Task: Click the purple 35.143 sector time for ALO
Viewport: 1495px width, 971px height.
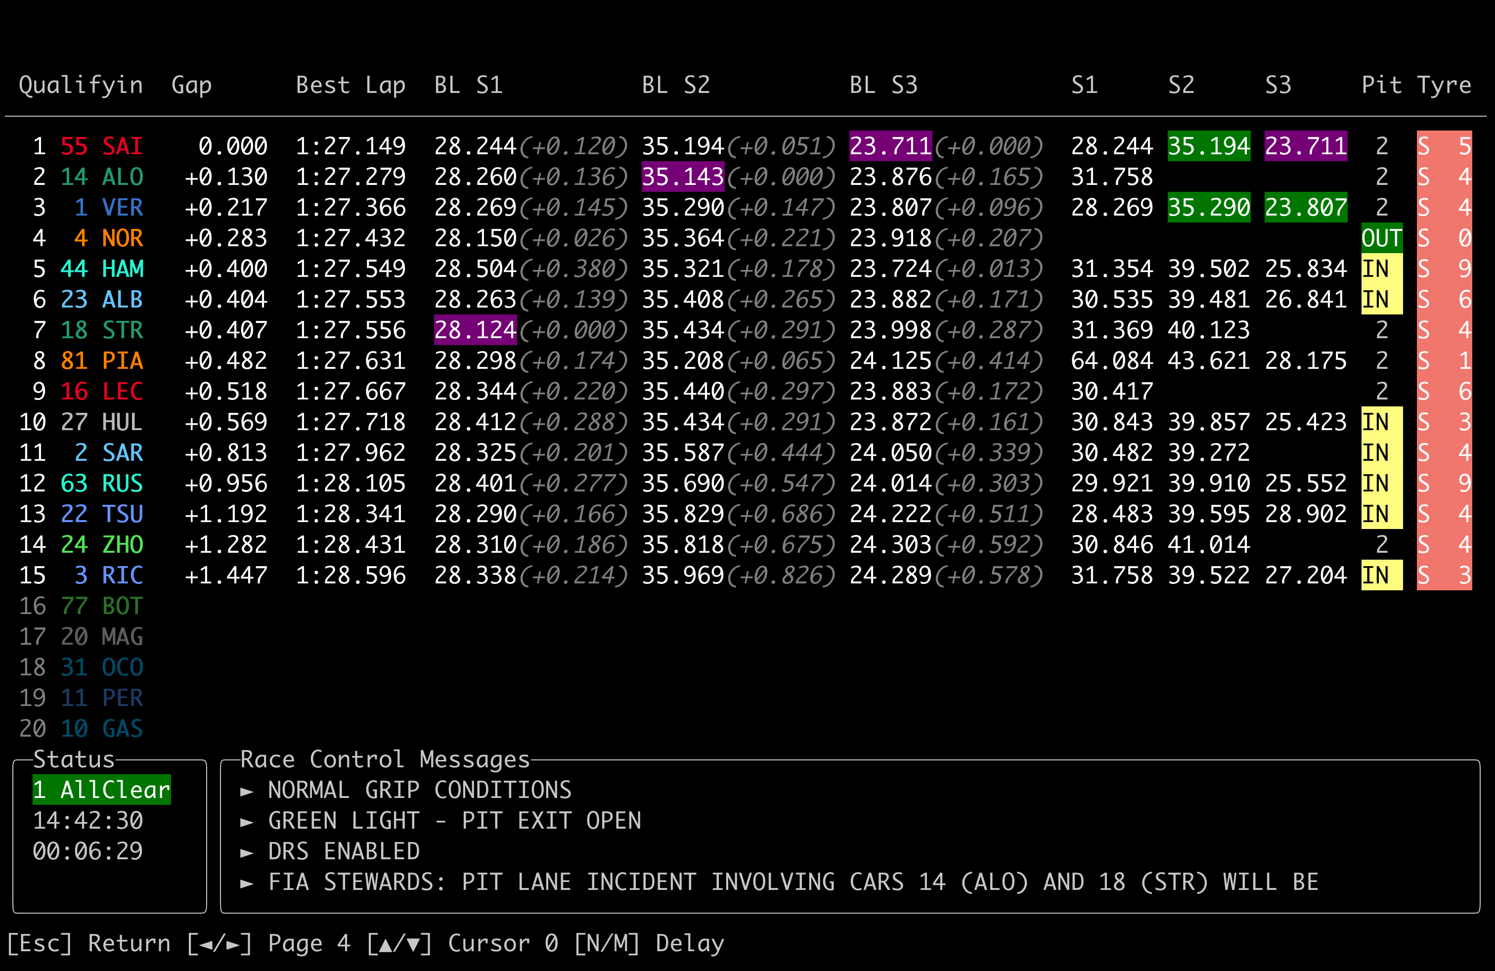Action: [x=683, y=177]
